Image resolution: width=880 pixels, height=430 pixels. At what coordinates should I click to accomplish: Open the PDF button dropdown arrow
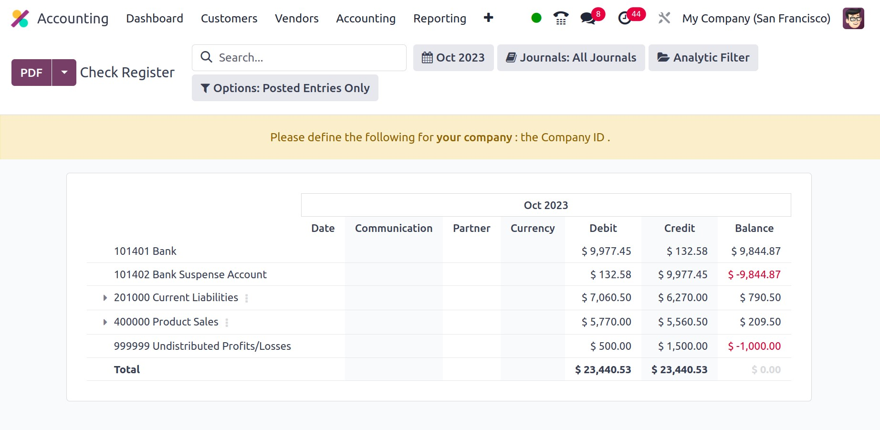click(x=64, y=73)
